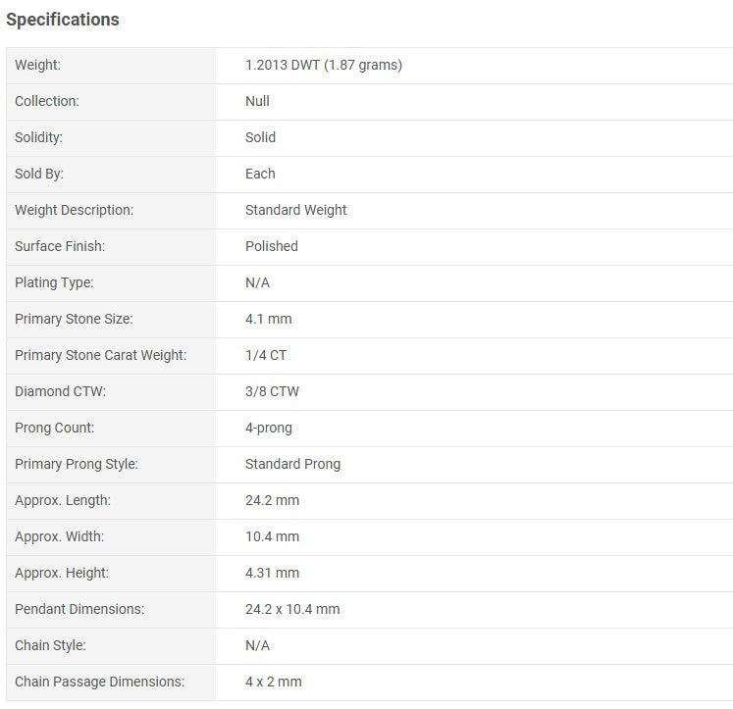
Task: Select the Prong Count label
Action: 55,428
